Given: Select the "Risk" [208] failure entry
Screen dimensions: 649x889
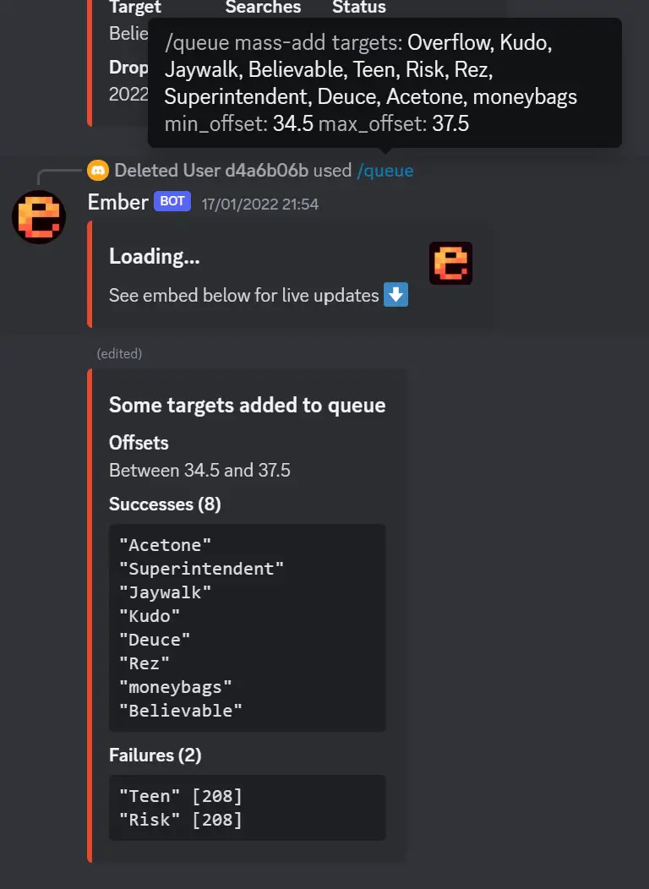Looking at the screenshot, I should point(181,820).
